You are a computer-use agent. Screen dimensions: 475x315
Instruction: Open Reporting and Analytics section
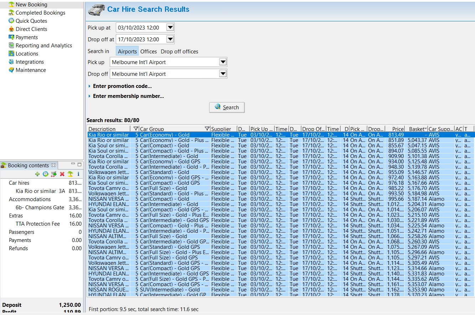click(x=44, y=46)
